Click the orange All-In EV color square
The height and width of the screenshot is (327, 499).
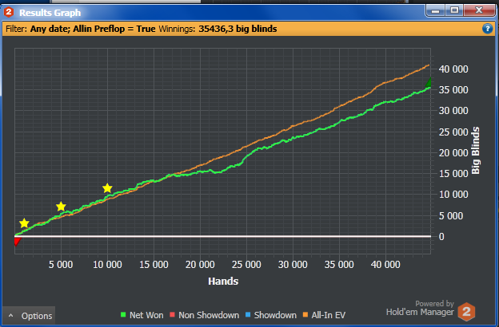click(305, 315)
